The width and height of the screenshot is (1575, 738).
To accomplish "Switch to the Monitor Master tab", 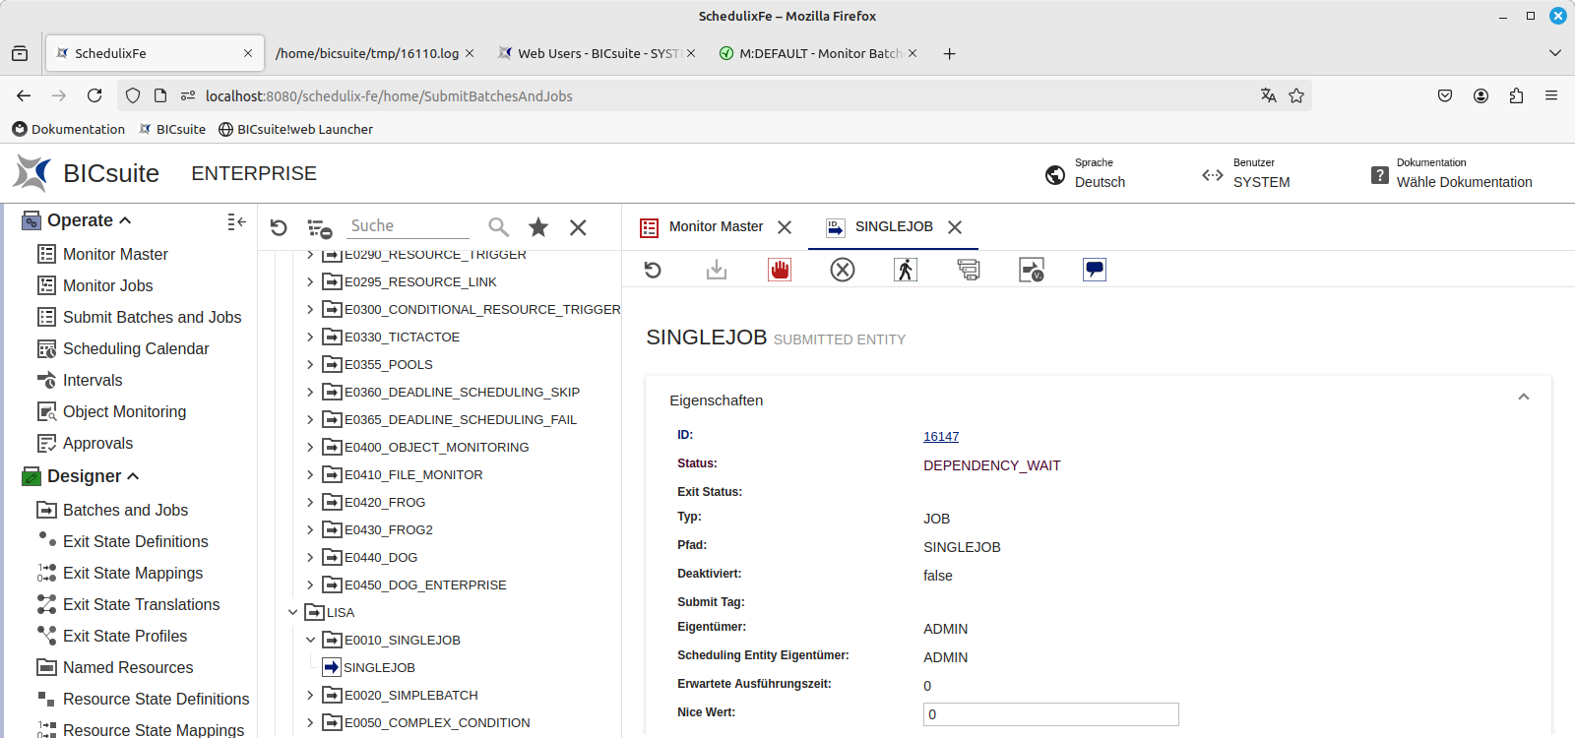I will pyautogui.click(x=716, y=227).
